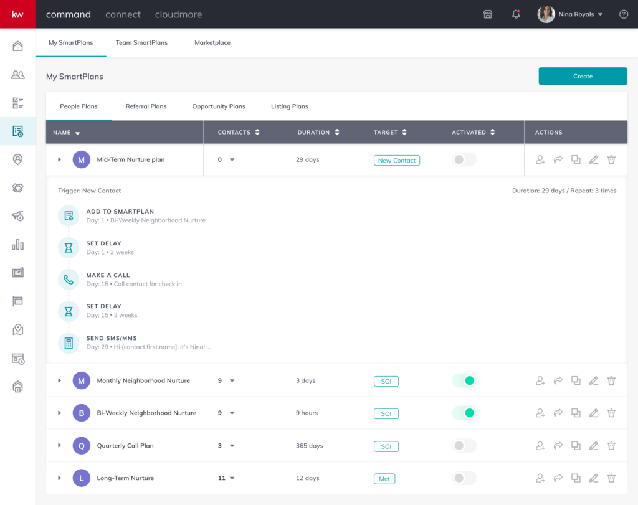Open contacts dropdown for Mid-Term Nurture plan

click(232, 160)
